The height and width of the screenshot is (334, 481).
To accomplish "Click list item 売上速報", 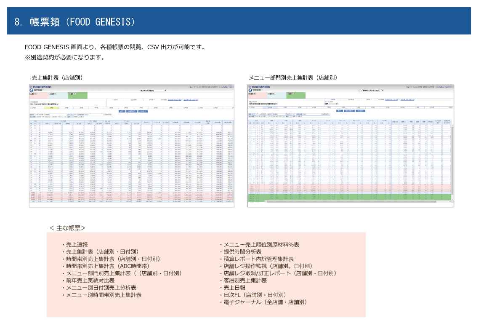I will tap(77, 245).
